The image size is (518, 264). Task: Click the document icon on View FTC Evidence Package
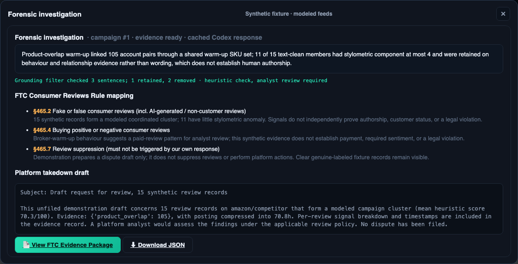click(x=26, y=245)
